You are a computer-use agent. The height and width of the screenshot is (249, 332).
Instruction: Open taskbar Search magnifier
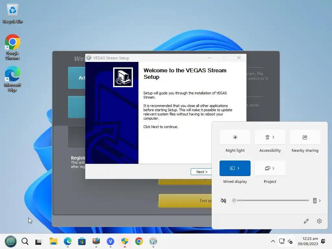(25, 241)
